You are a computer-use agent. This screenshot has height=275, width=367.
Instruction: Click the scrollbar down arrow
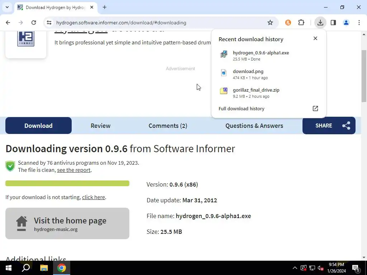364,257
